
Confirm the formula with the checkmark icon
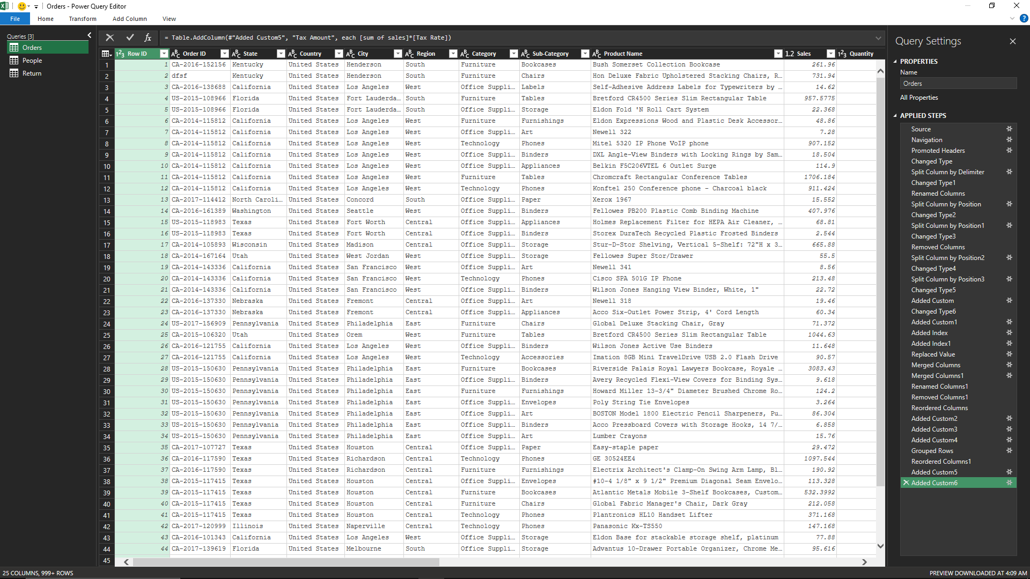130,38
